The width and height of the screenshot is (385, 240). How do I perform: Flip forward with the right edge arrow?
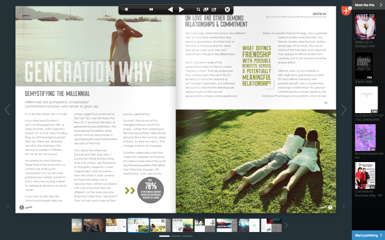pos(344,109)
